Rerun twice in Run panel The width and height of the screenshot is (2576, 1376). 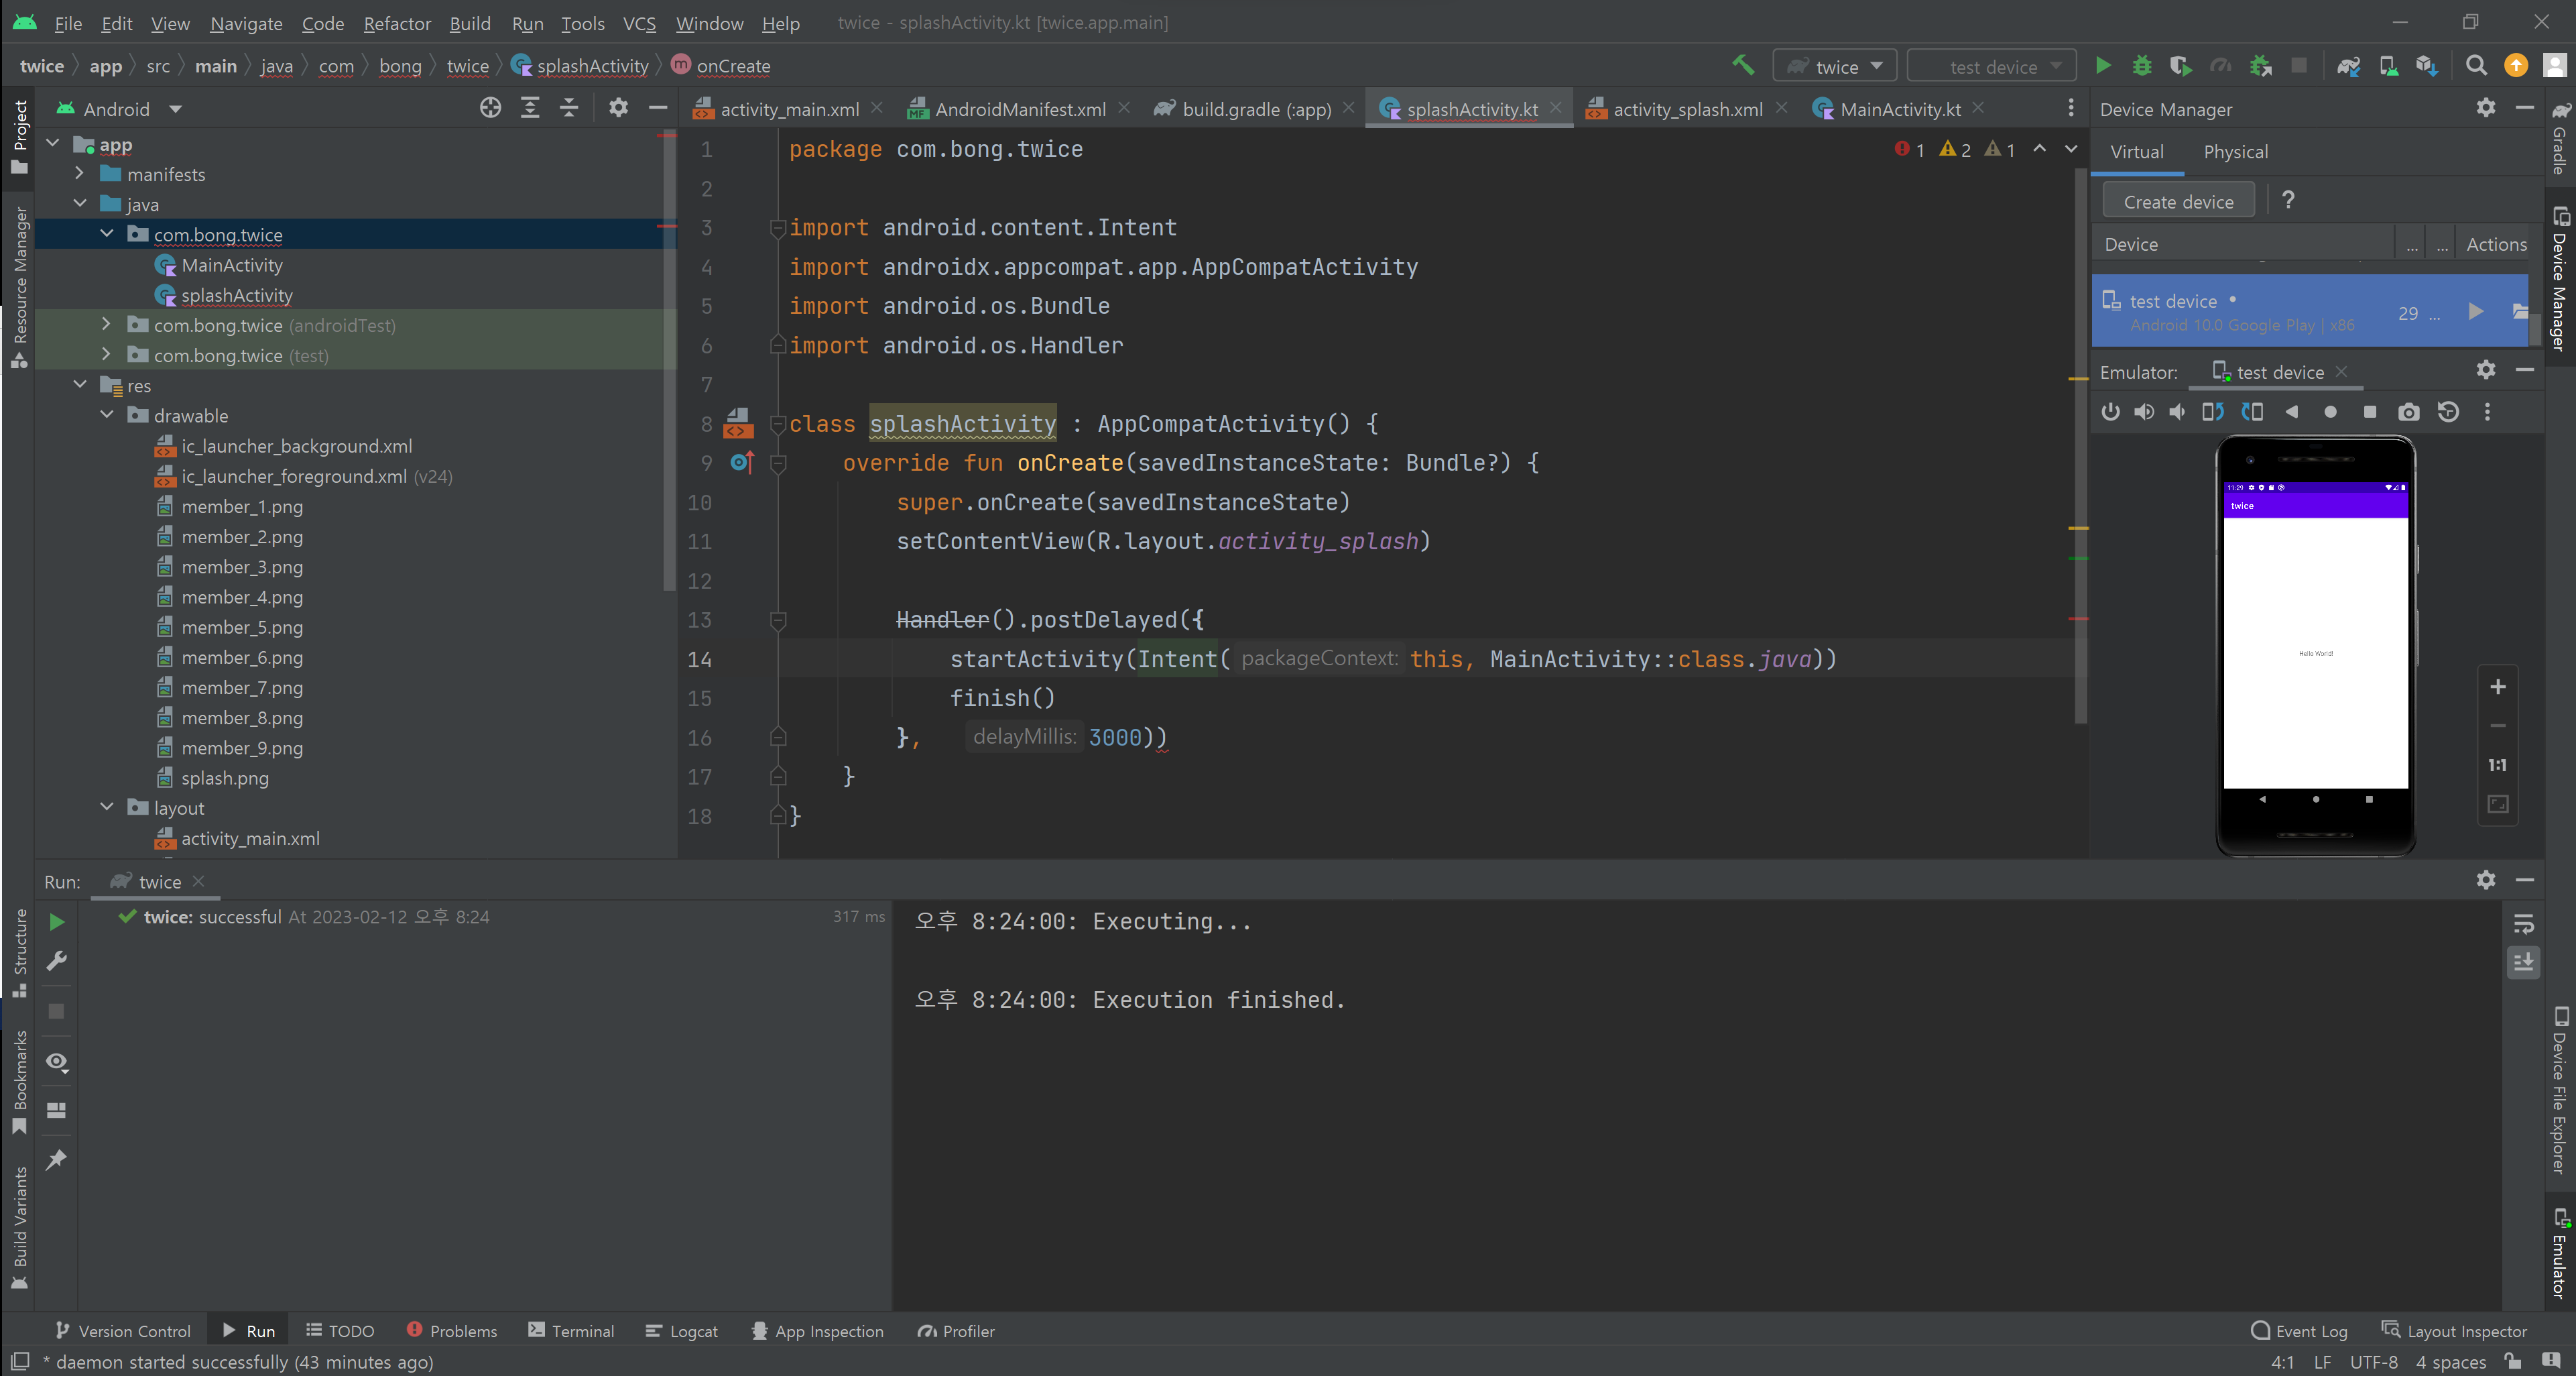(x=57, y=921)
